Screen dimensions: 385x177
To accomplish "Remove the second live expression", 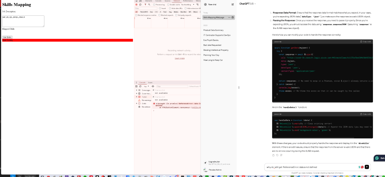I will coord(154,97).
